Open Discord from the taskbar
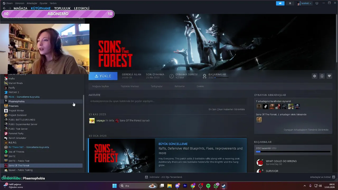338x190 pixels. click(x=177, y=186)
